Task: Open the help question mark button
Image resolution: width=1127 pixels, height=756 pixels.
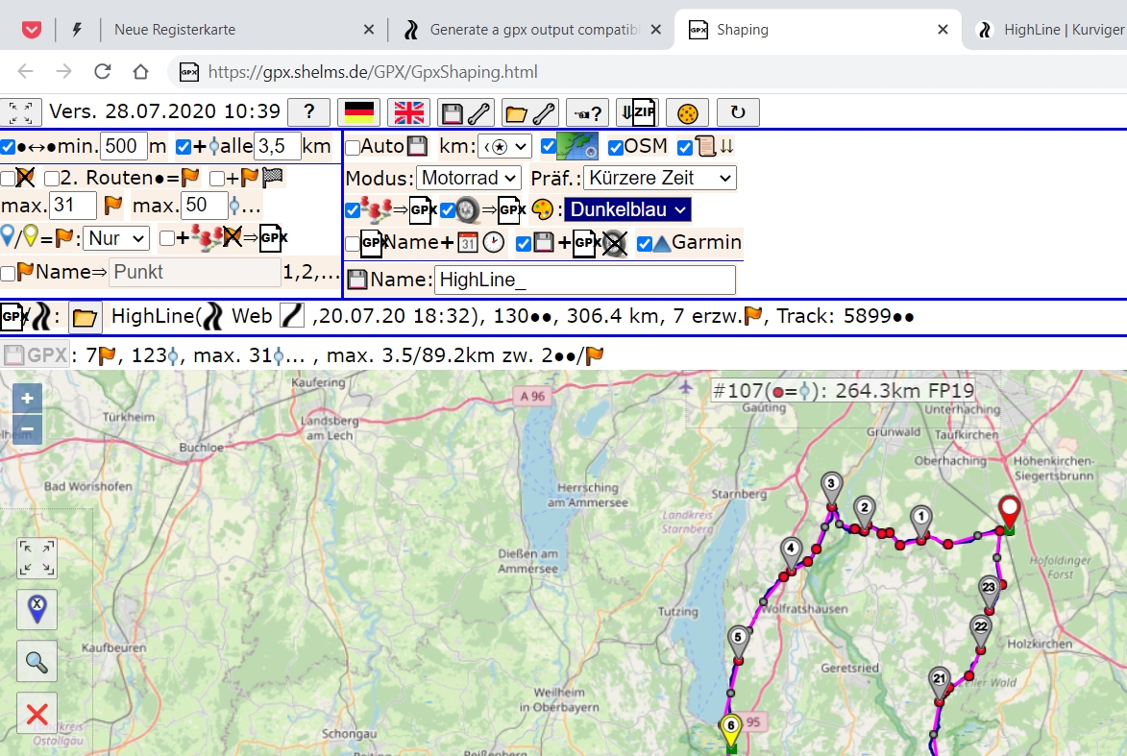Action: coord(309,112)
